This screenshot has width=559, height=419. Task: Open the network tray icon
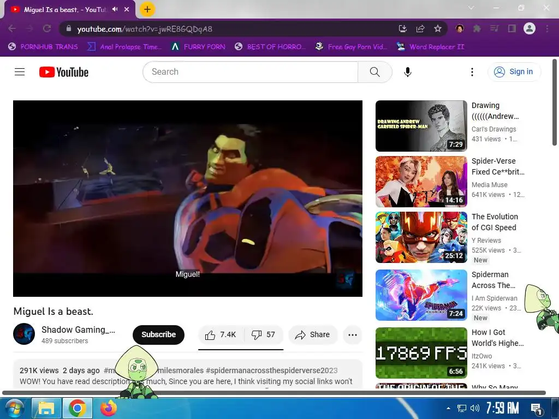click(x=462, y=408)
